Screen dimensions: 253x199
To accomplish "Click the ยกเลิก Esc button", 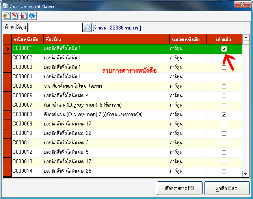I will click(227, 188).
